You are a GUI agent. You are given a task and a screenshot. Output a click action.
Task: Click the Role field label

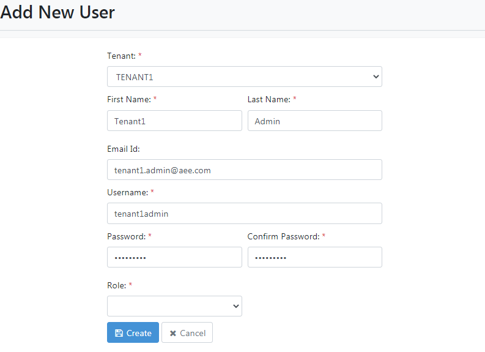pyautogui.click(x=117, y=285)
